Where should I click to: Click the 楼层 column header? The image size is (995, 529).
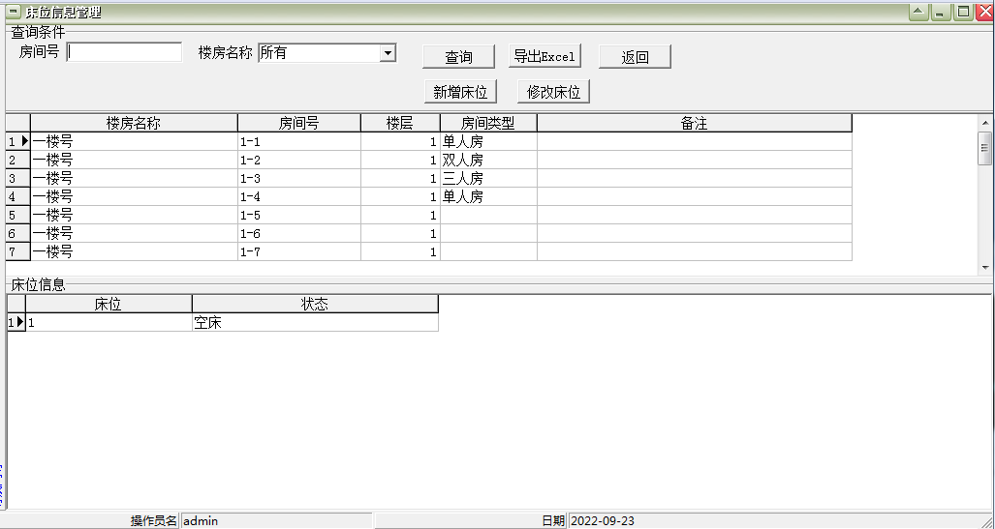[x=400, y=123]
